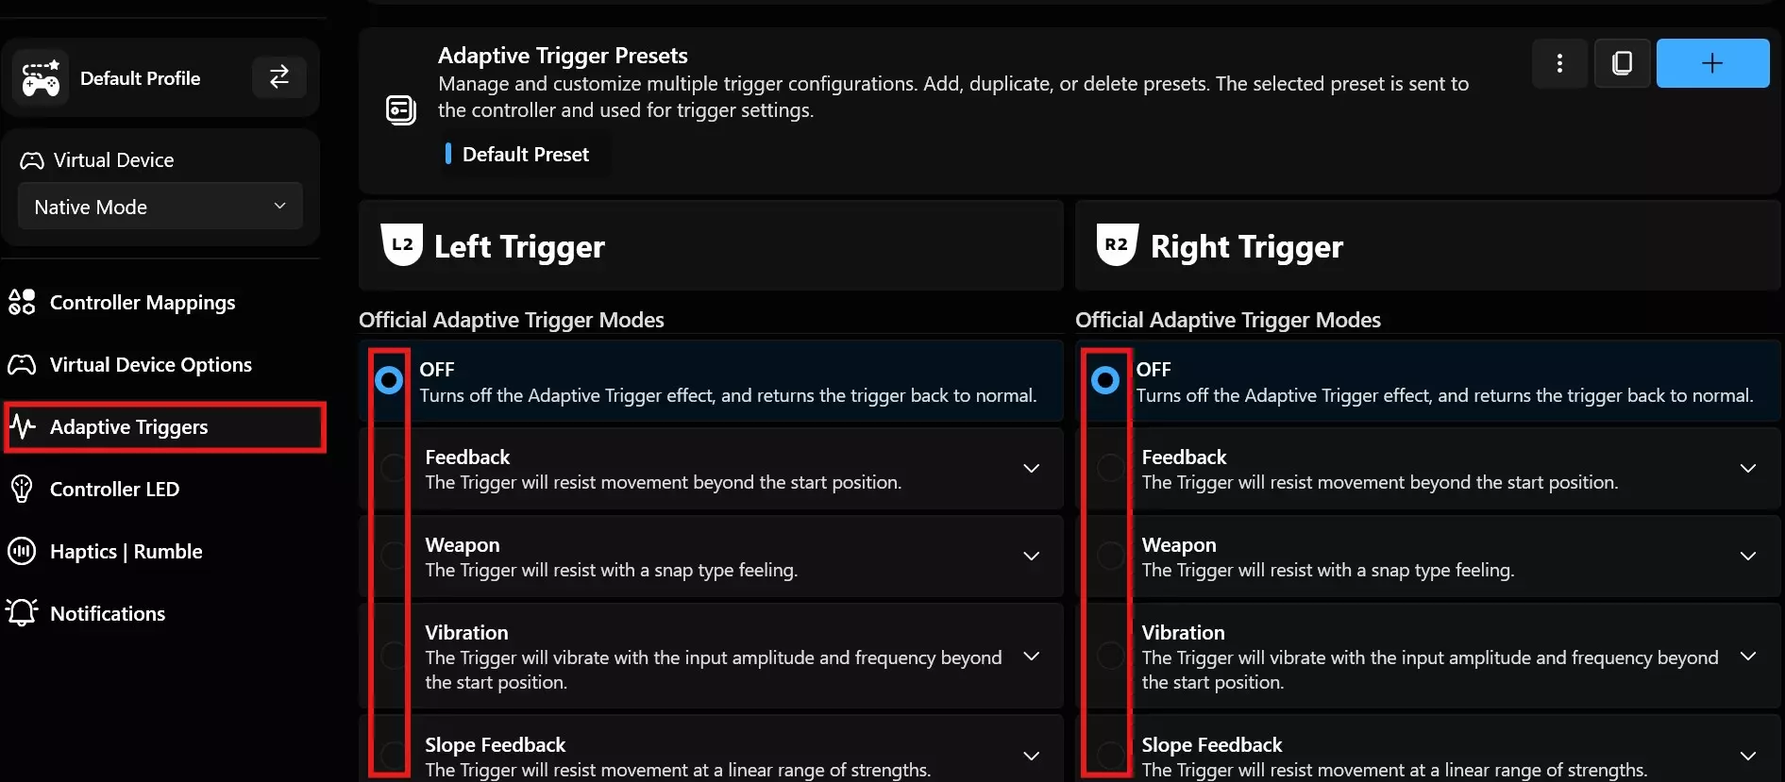Click the R2 Right Trigger badge icon
The image size is (1785, 782).
pyautogui.click(x=1117, y=245)
